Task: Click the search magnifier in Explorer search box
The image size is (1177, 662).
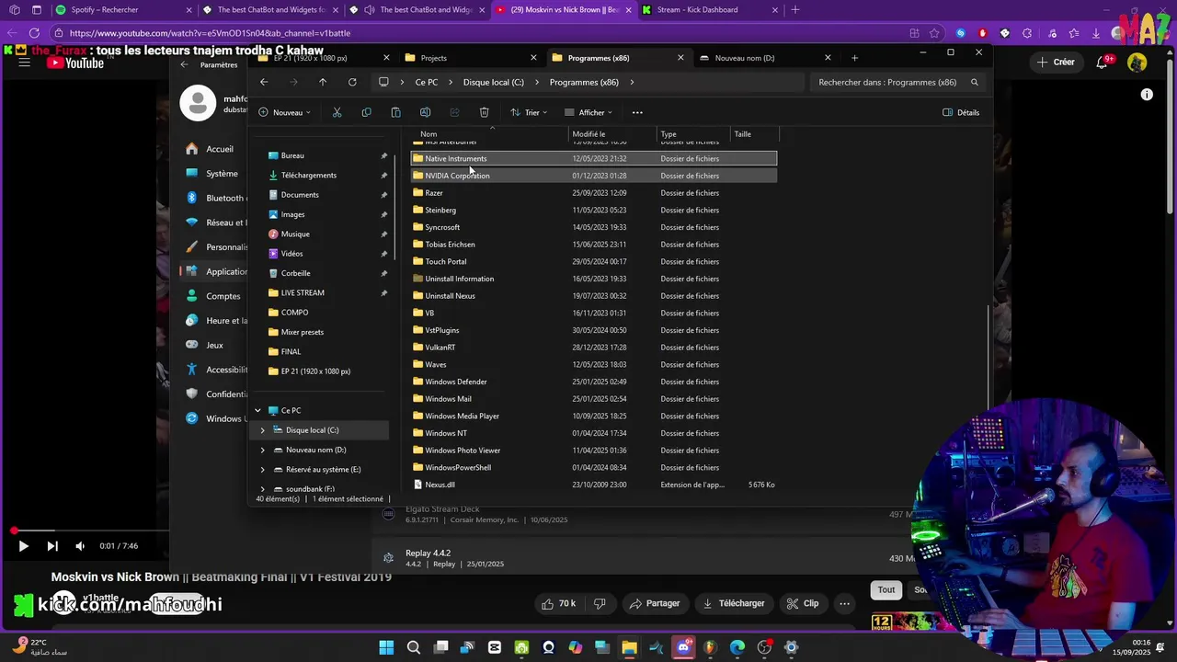Action: pos(975,82)
